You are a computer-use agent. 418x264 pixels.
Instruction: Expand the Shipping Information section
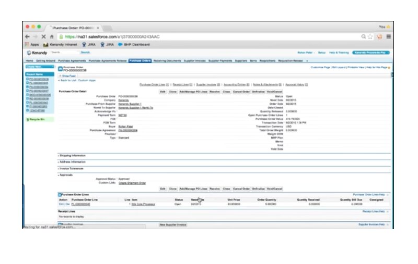click(72, 155)
